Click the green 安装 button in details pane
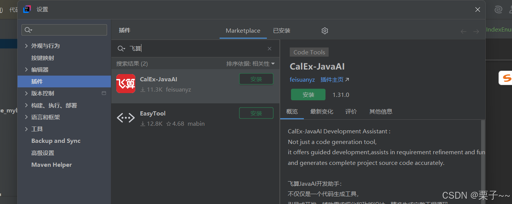The height and width of the screenshot is (204, 512). (308, 95)
